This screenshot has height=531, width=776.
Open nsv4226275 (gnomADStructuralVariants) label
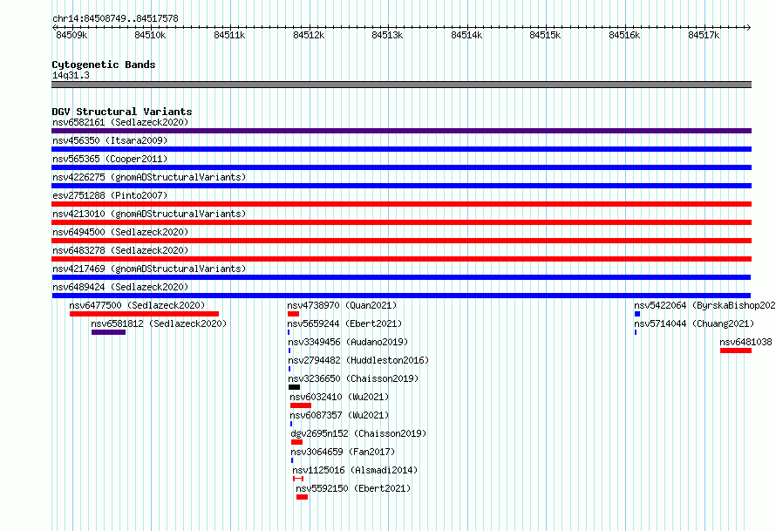(149, 177)
